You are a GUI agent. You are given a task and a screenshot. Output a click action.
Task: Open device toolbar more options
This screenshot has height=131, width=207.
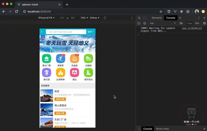click(x=132, y=18)
